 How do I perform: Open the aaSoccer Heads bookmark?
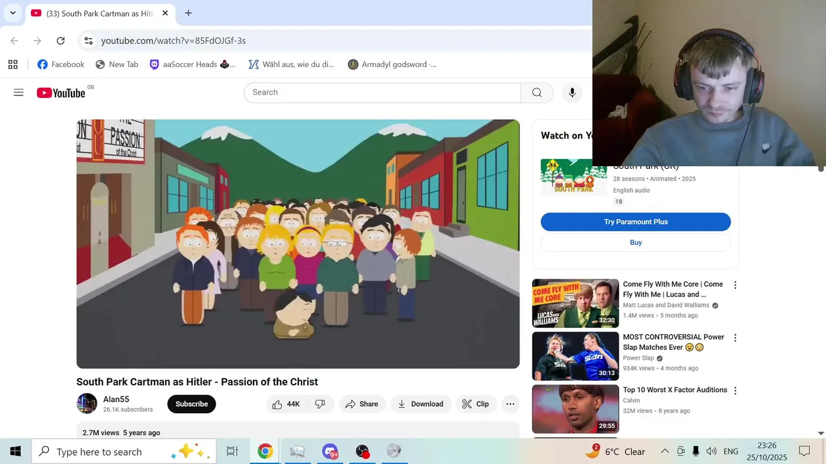(192, 64)
